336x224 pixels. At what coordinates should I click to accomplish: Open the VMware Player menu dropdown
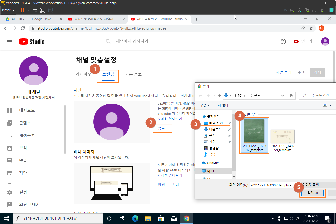pyautogui.click(x=8, y=10)
